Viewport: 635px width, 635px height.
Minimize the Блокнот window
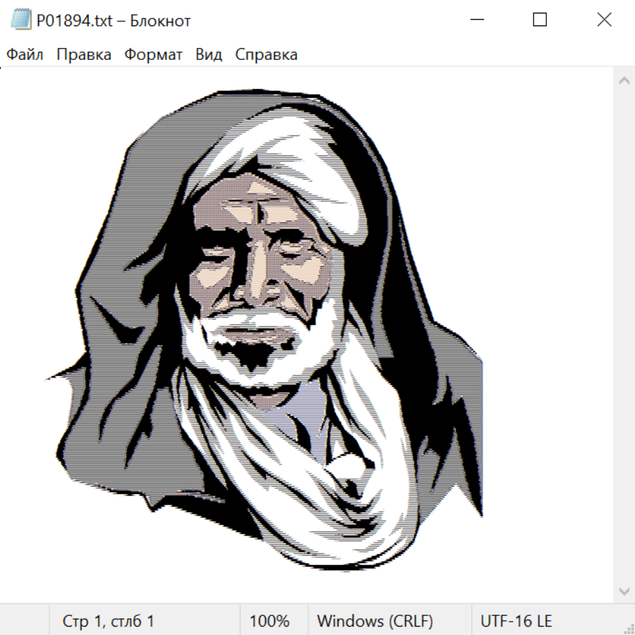(x=476, y=20)
